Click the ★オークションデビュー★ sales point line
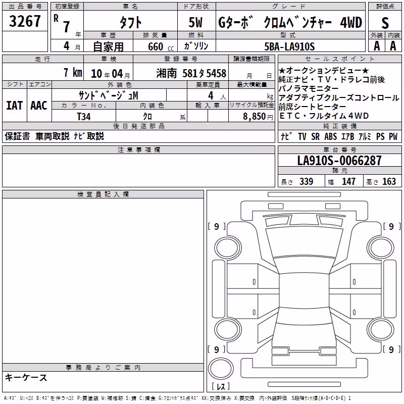This screenshot has width=404, height=404. pos(324,70)
